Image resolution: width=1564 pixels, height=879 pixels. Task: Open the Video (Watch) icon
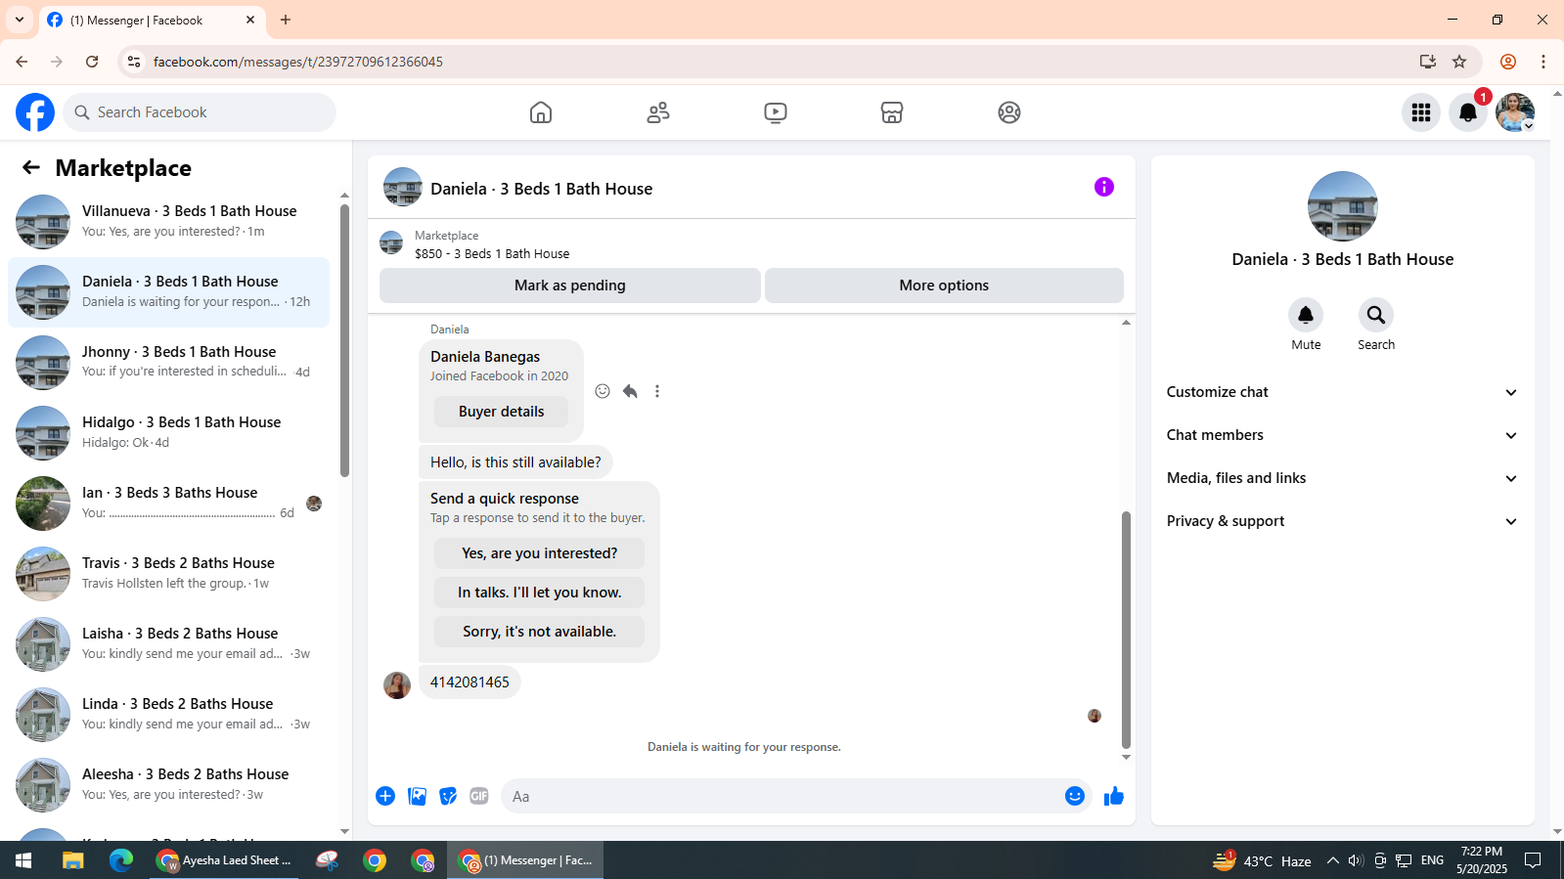[775, 112]
